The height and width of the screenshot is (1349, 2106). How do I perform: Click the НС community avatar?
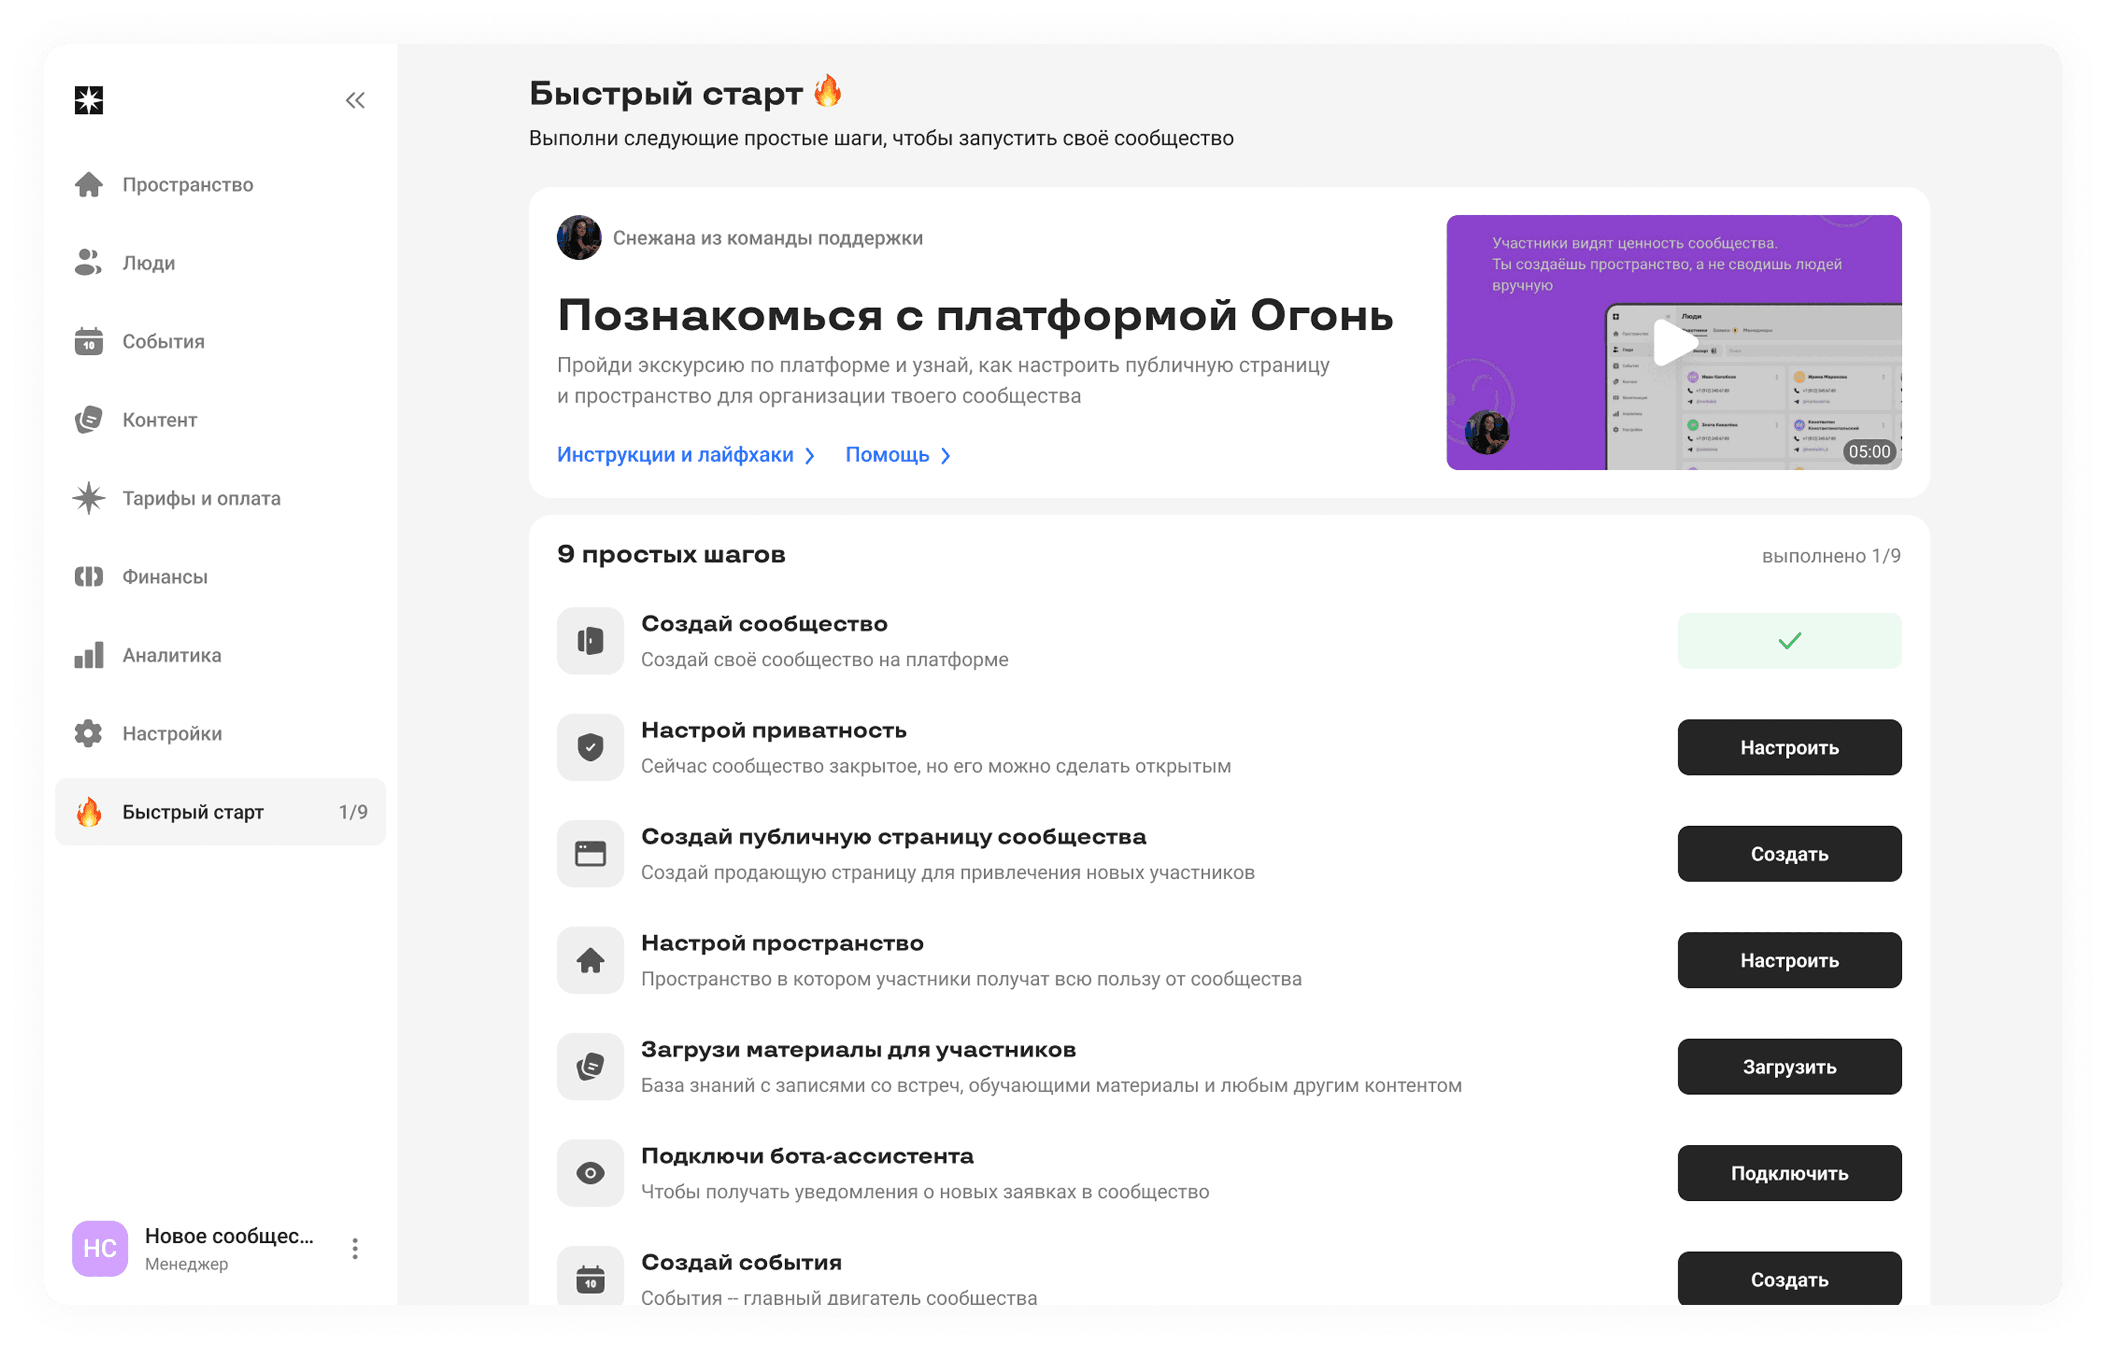click(100, 1248)
